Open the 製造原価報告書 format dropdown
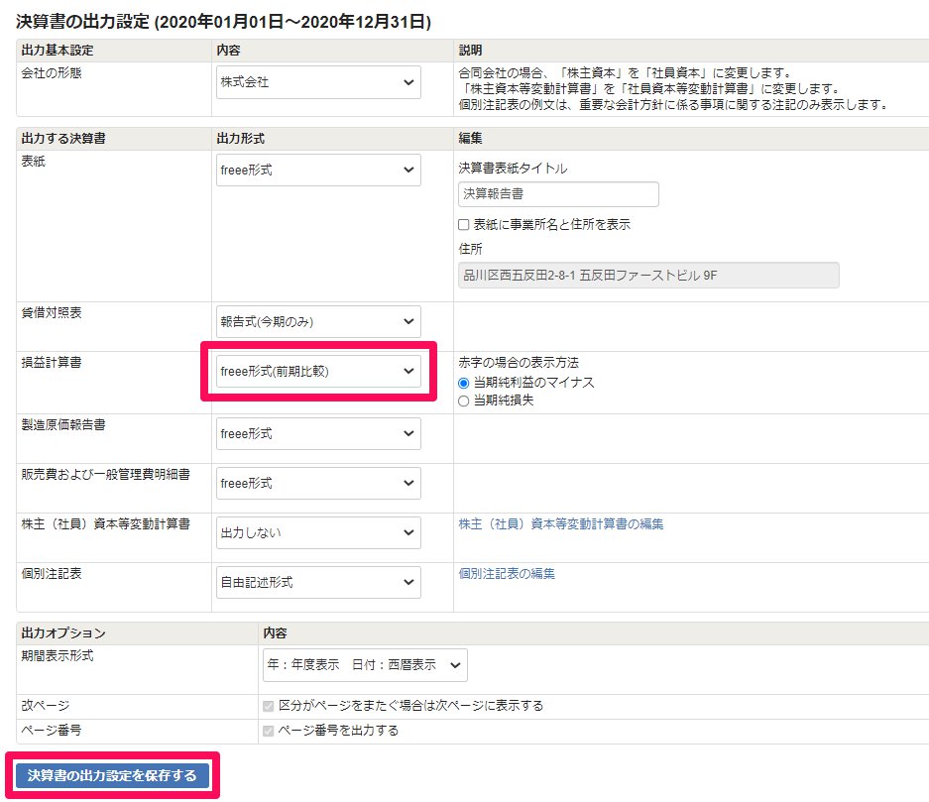 point(317,433)
